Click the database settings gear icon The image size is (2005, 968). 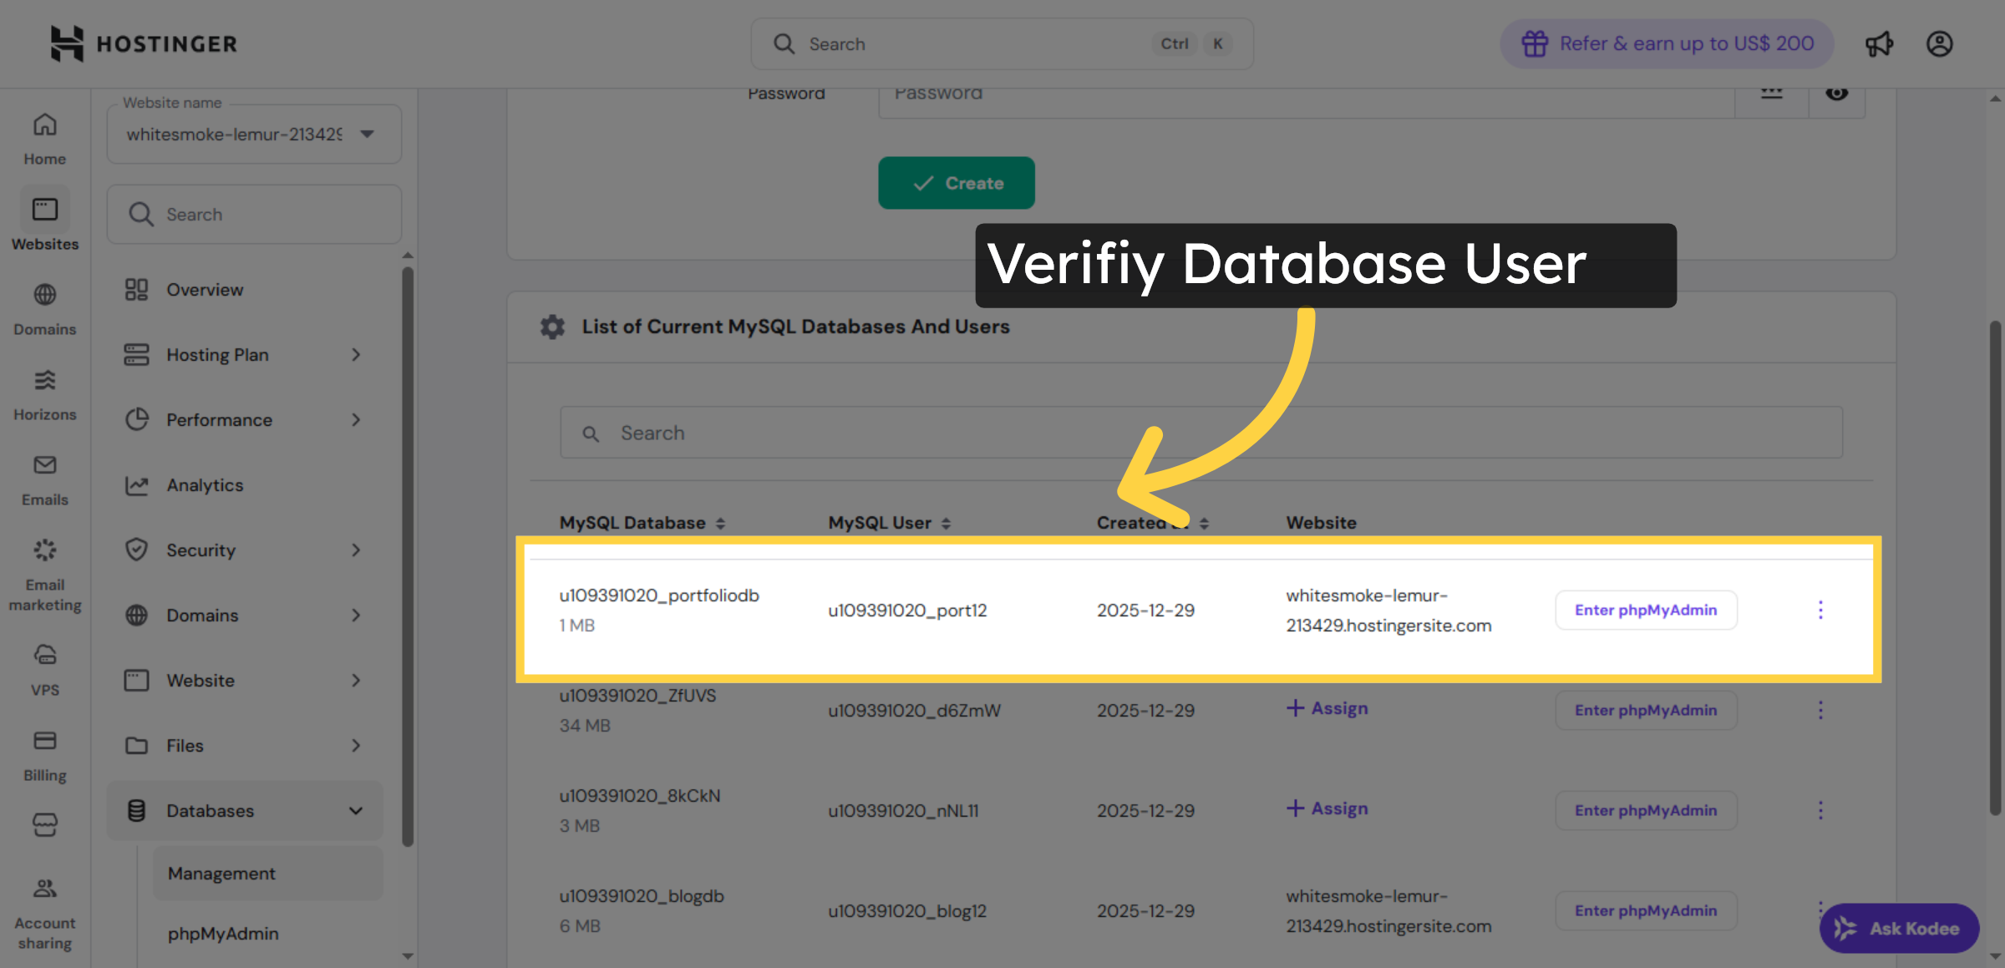(x=552, y=327)
